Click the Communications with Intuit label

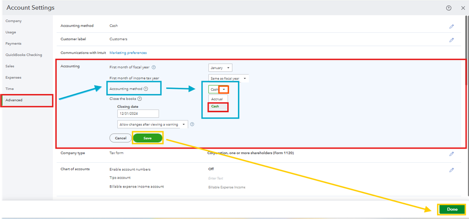tap(83, 53)
